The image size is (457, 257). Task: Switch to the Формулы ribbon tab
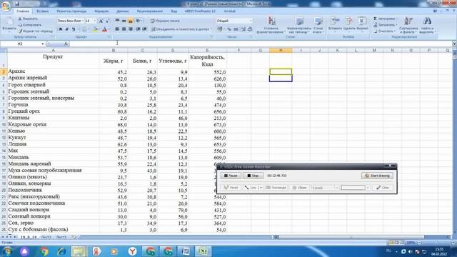point(101,11)
